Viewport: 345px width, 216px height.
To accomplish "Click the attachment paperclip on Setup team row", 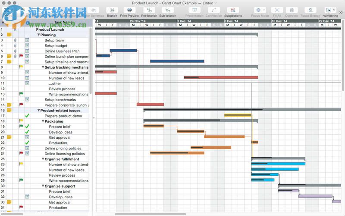I will pos(15,40).
